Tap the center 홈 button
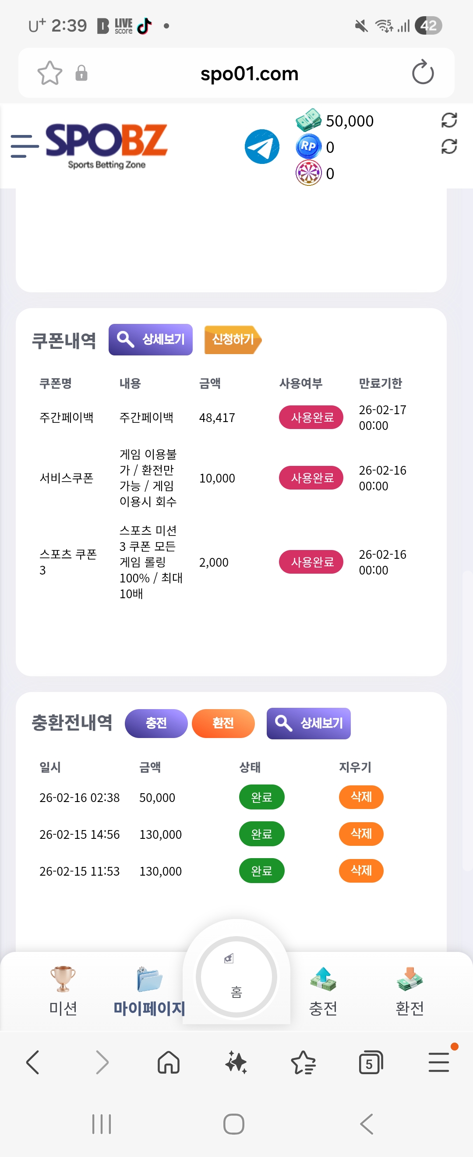 point(236,976)
